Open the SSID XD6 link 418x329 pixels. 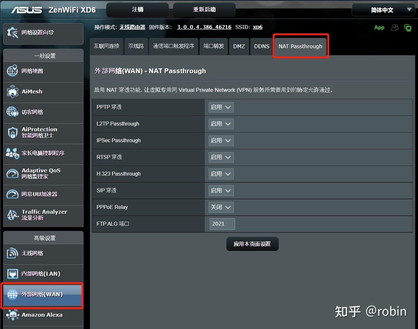pyautogui.click(x=257, y=27)
